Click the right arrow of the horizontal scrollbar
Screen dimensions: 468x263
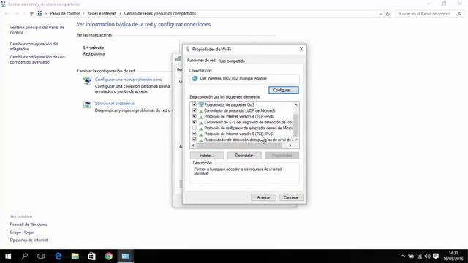(290, 145)
